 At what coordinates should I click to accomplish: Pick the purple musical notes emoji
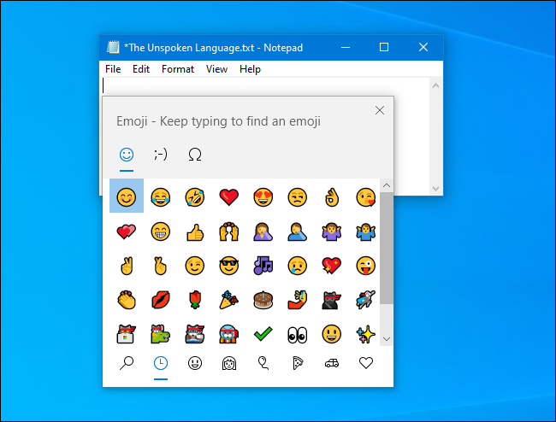pos(263,266)
